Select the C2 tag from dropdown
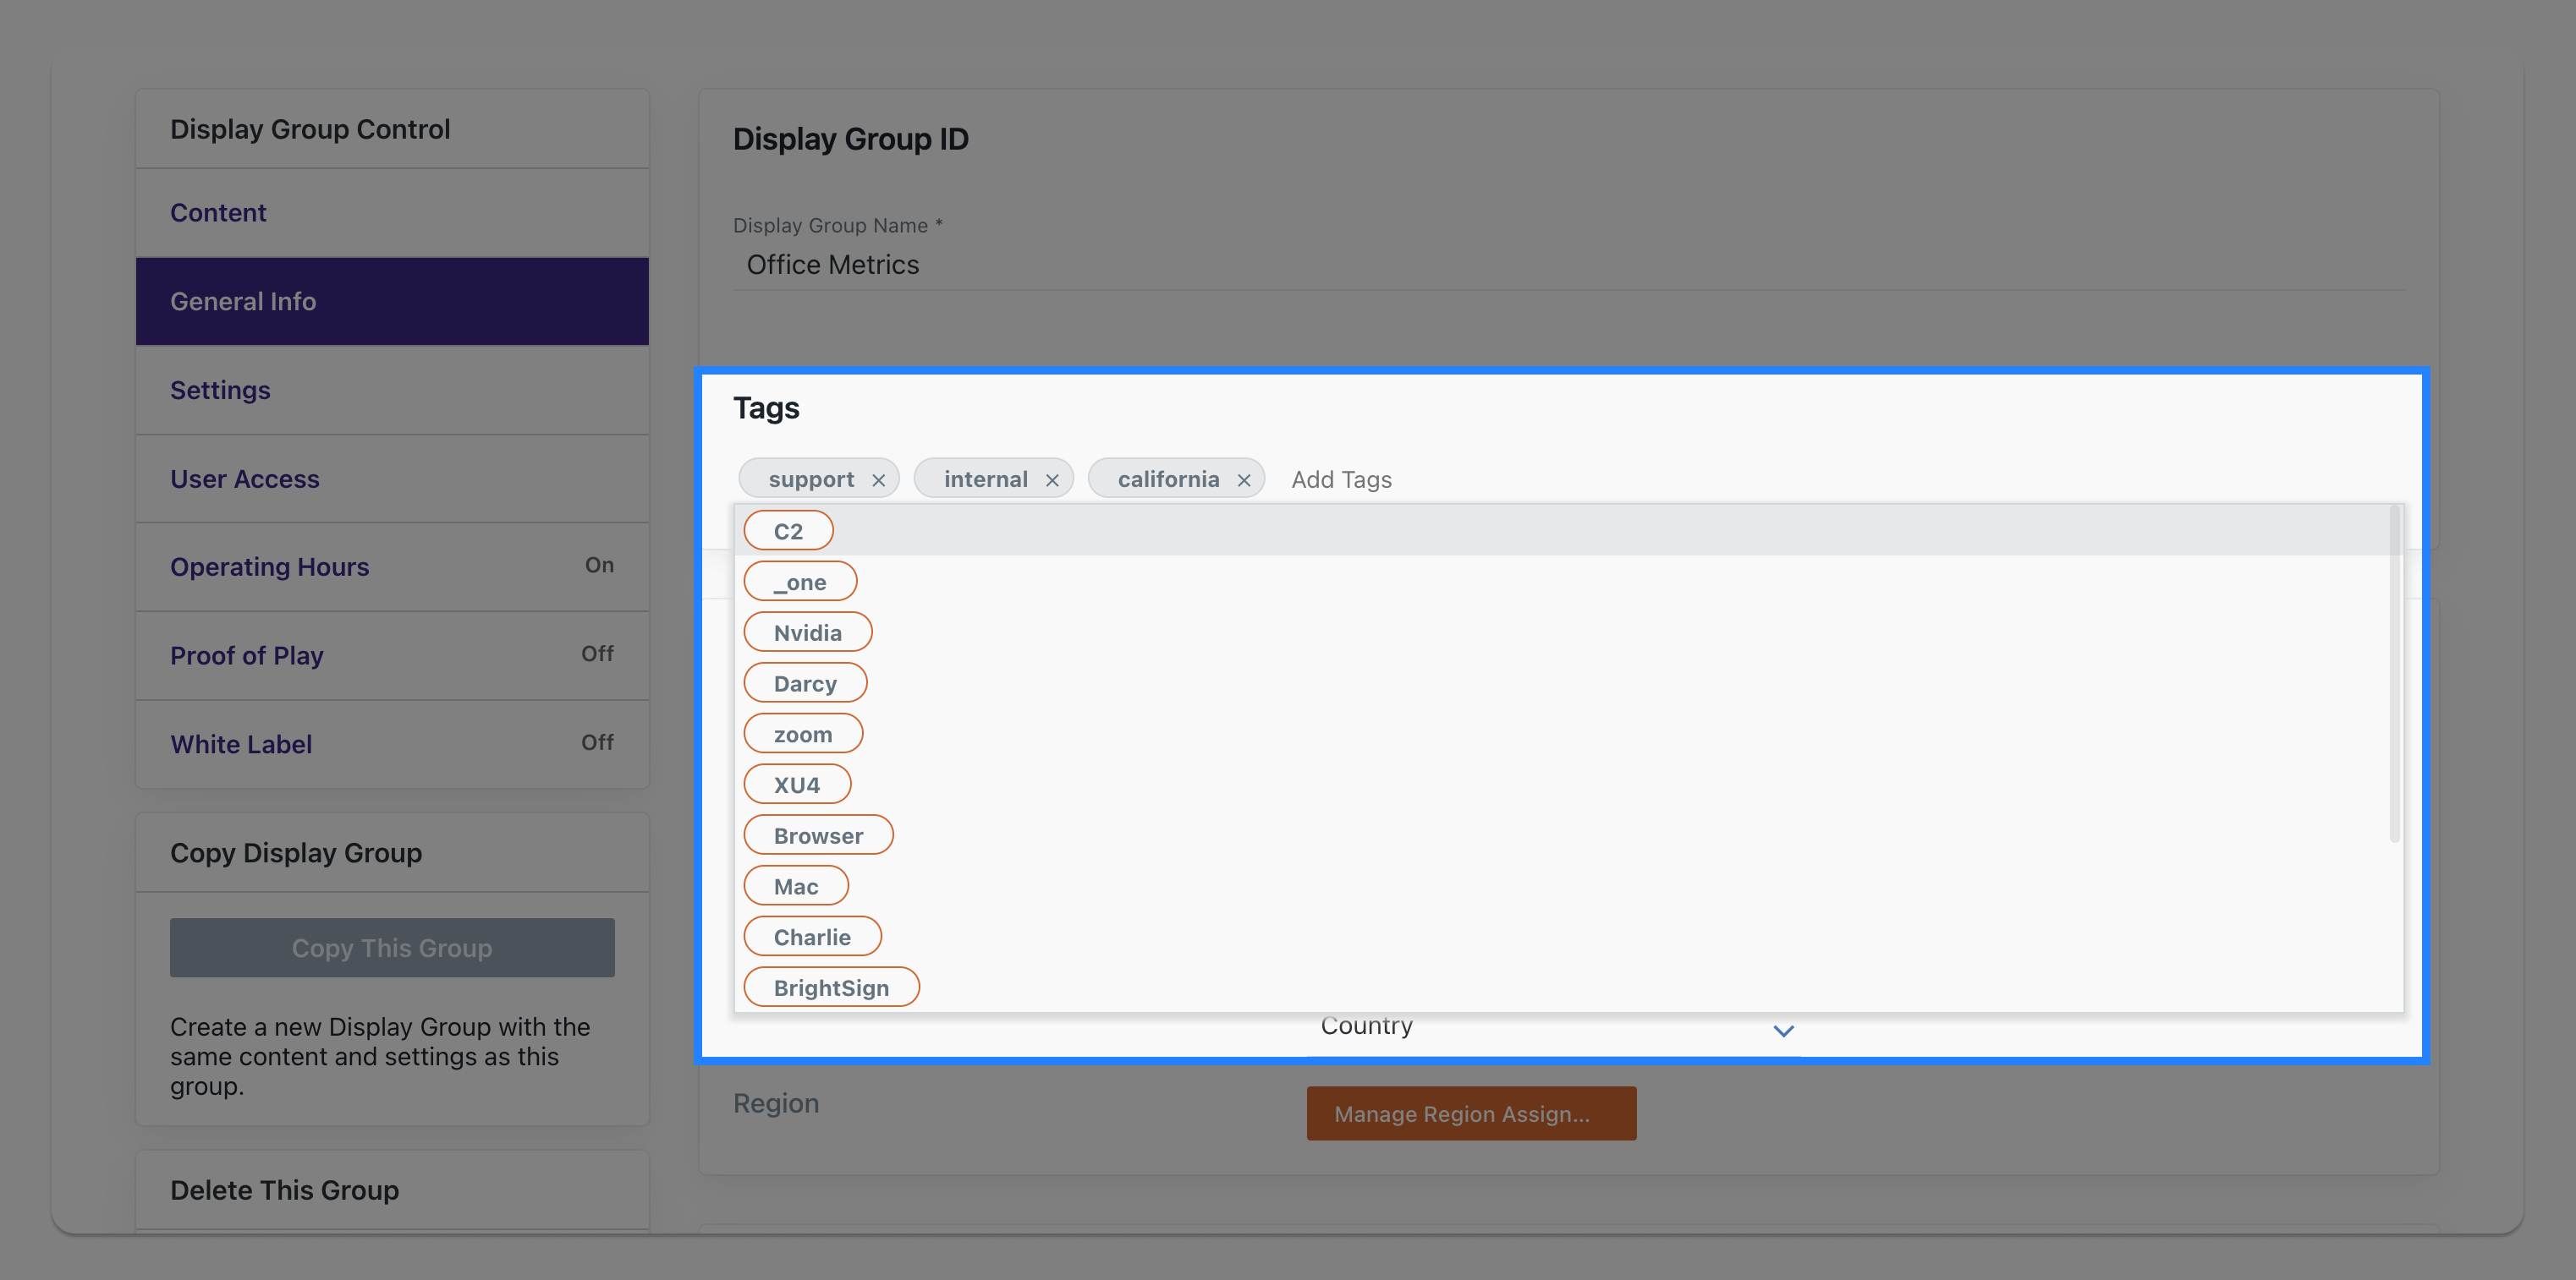This screenshot has width=2576, height=1280. click(788, 528)
